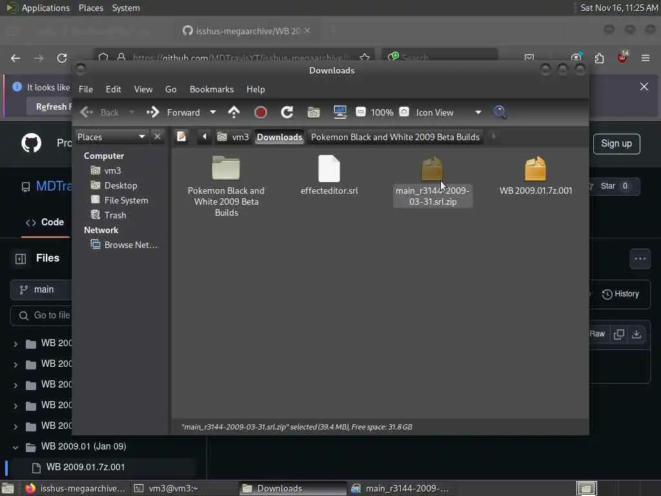Open the History link on GitHub
661x496 pixels.
click(x=620, y=294)
